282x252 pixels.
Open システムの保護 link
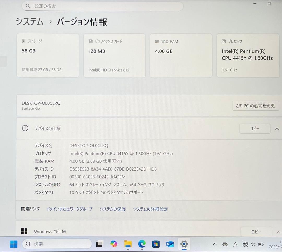pos(113,209)
